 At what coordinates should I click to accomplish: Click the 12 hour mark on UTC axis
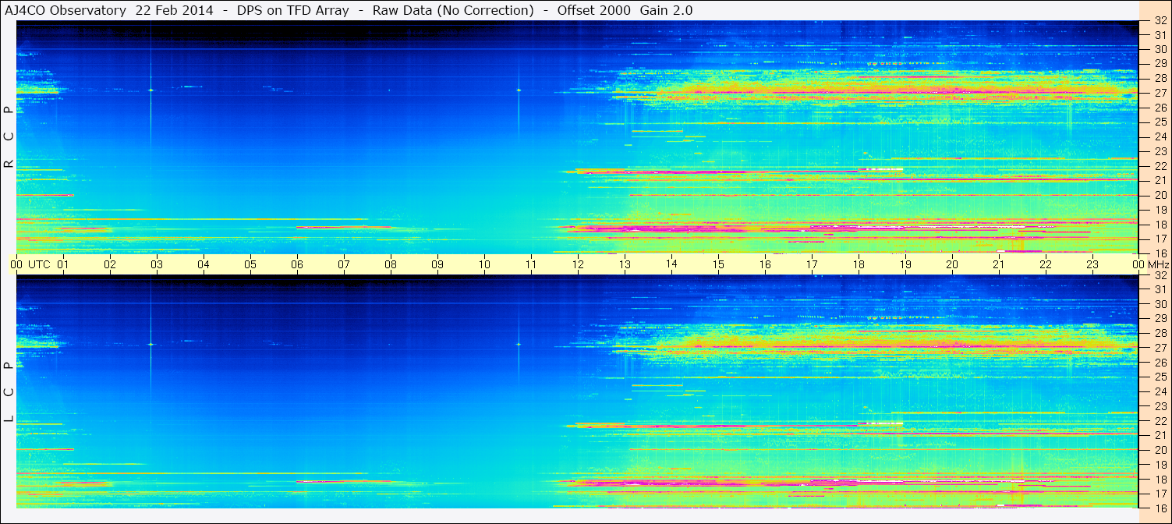click(x=578, y=264)
